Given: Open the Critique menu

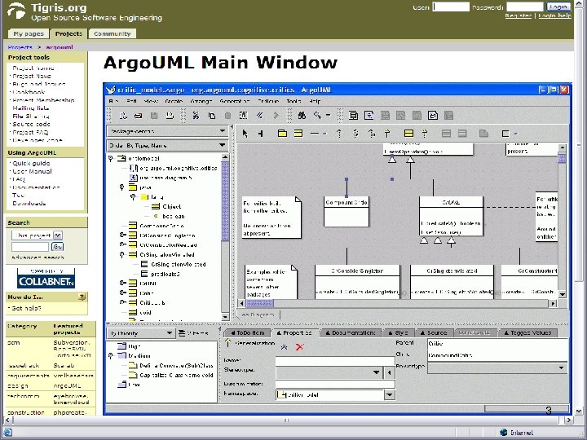Looking at the screenshot, I should 268,101.
